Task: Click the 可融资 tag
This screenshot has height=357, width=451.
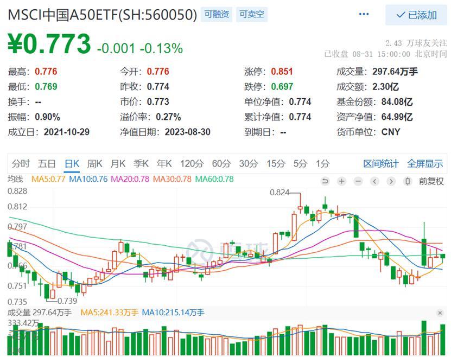Action: point(216,14)
